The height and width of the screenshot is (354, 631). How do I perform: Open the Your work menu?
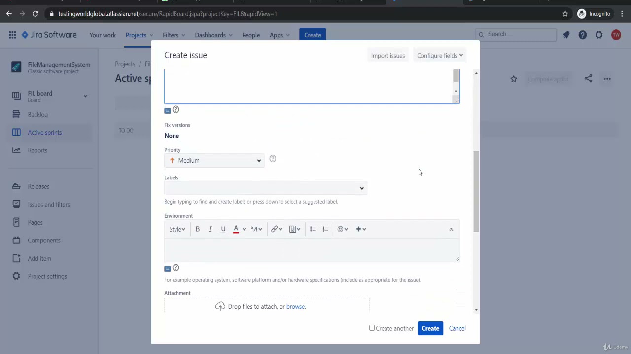103,35
